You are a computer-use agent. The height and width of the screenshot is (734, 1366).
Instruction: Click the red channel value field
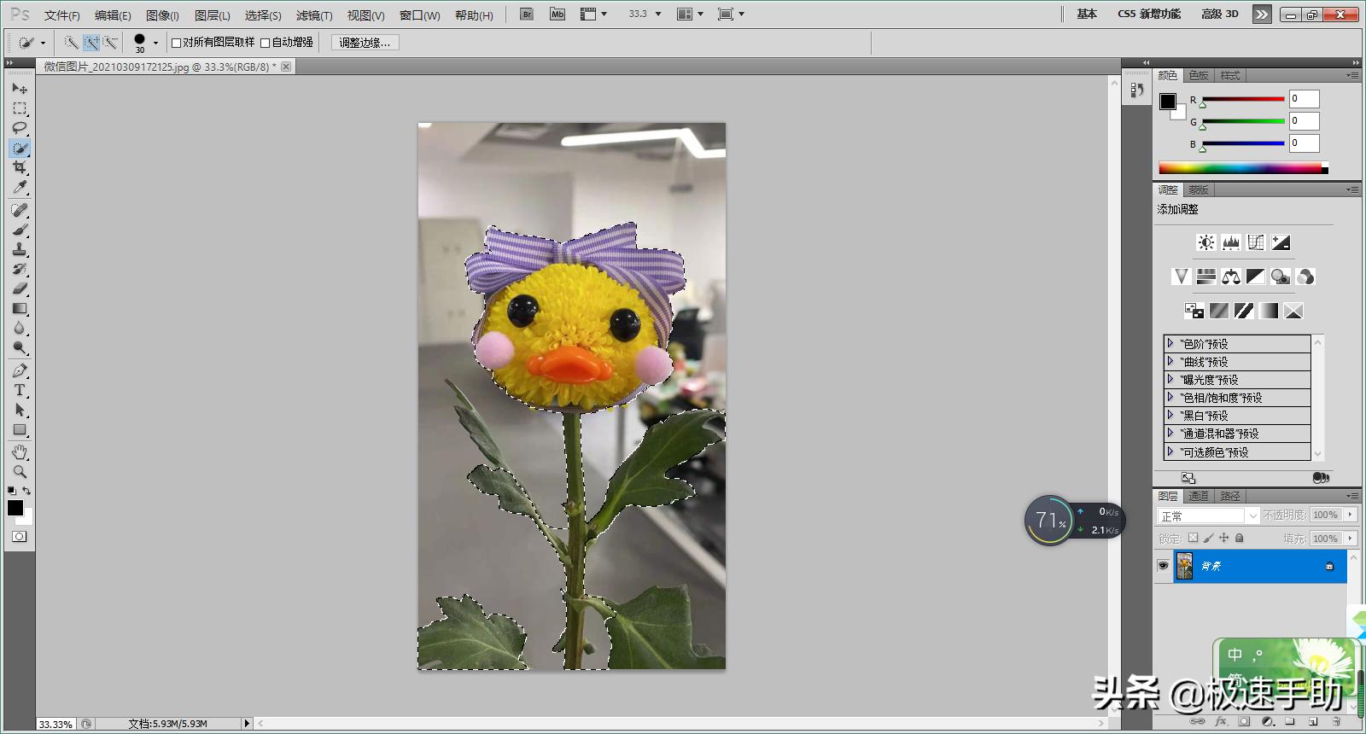tap(1304, 99)
